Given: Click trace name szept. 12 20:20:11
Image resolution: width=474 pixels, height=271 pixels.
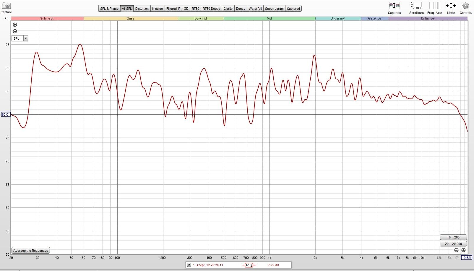Looking at the screenshot, I should click(x=208, y=265).
